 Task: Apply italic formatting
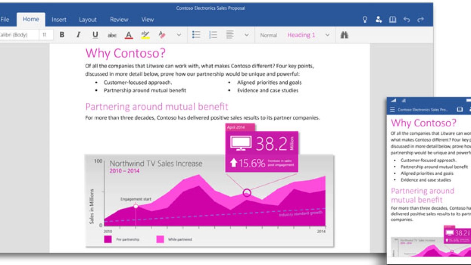click(x=78, y=35)
